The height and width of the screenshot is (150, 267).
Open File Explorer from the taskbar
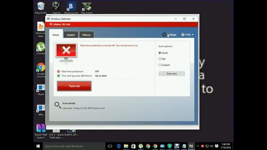click(126, 146)
